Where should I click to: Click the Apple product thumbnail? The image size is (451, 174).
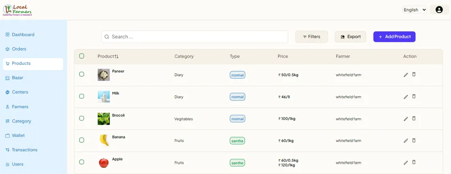point(103,163)
